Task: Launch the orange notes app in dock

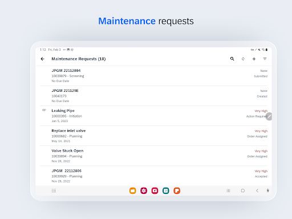Action: [177, 190]
